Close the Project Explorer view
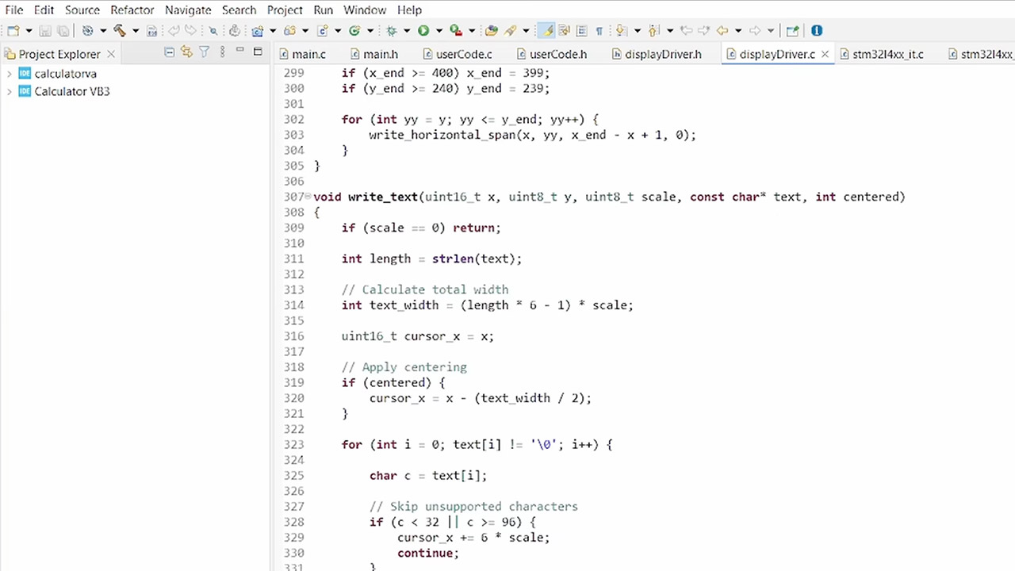 click(111, 54)
